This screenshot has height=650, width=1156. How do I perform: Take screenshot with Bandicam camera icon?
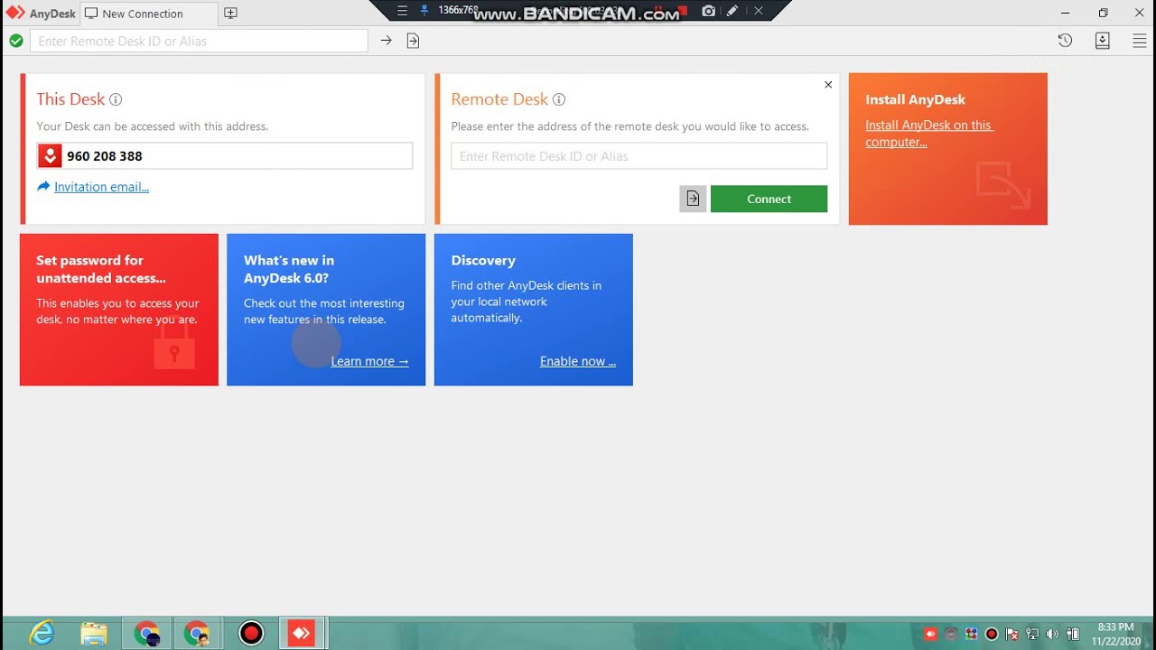(x=709, y=11)
